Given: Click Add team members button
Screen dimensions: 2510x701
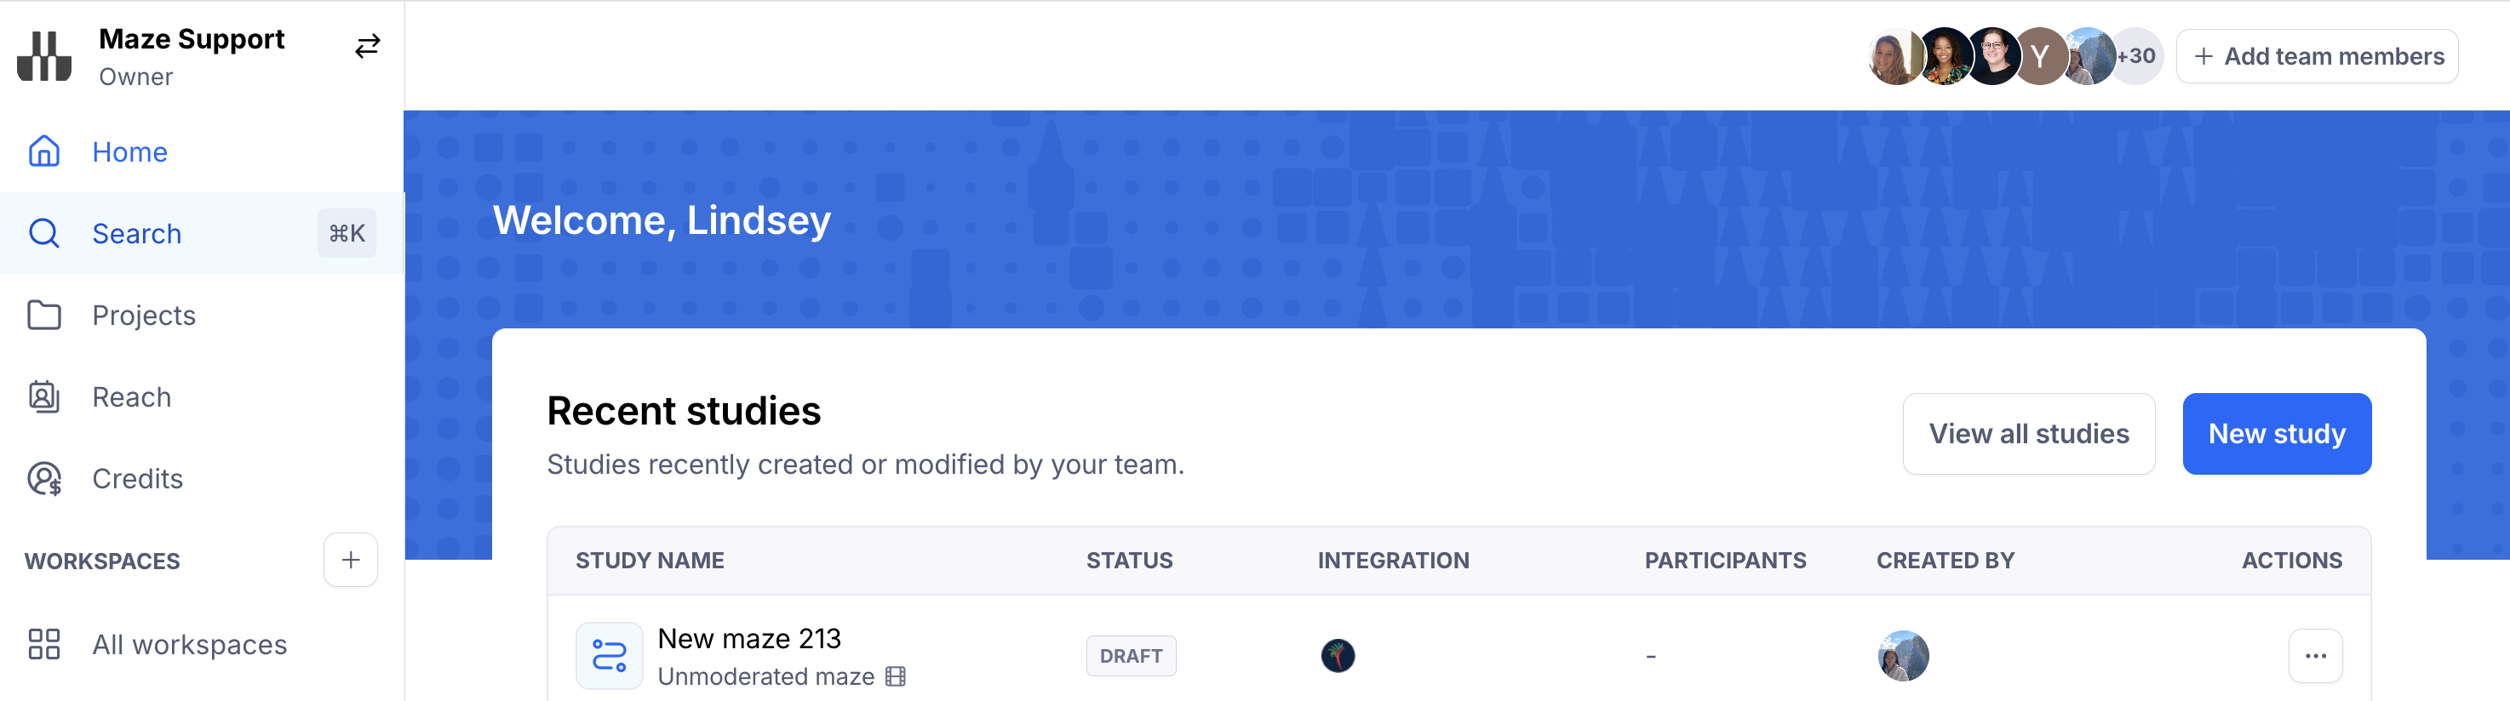Looking at the screenshot, I should tap(2317, 56).
